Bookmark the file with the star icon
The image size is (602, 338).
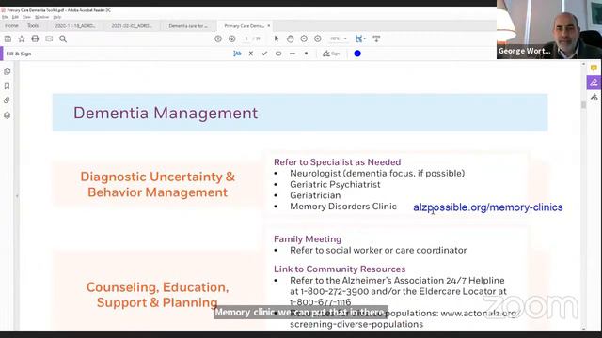(x=22, y=38)
